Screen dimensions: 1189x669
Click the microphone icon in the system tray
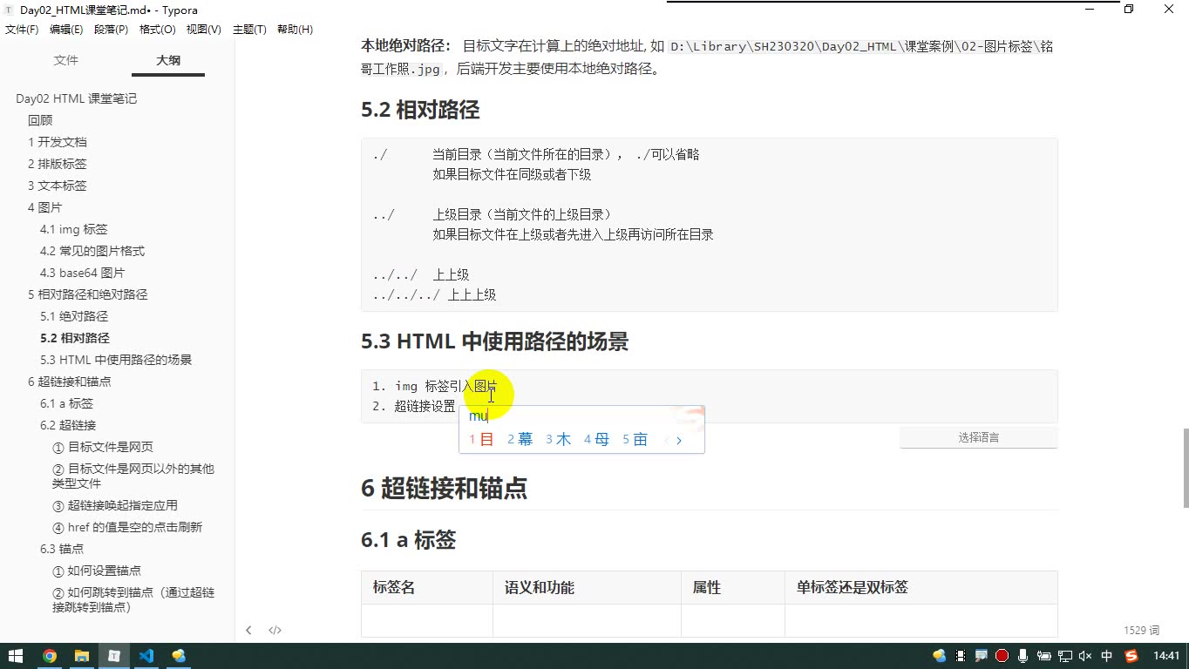click(1023, 656)
